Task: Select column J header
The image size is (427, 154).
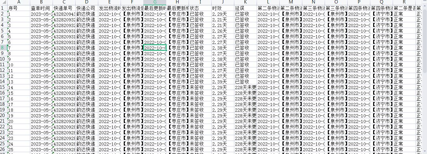Action: tap(223, 2)
